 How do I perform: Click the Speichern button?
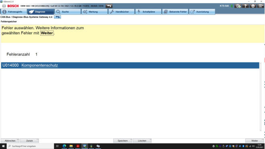pos(122,141)
